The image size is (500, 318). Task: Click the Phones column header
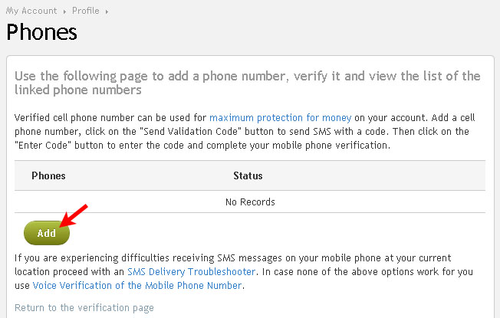point(48,175)
